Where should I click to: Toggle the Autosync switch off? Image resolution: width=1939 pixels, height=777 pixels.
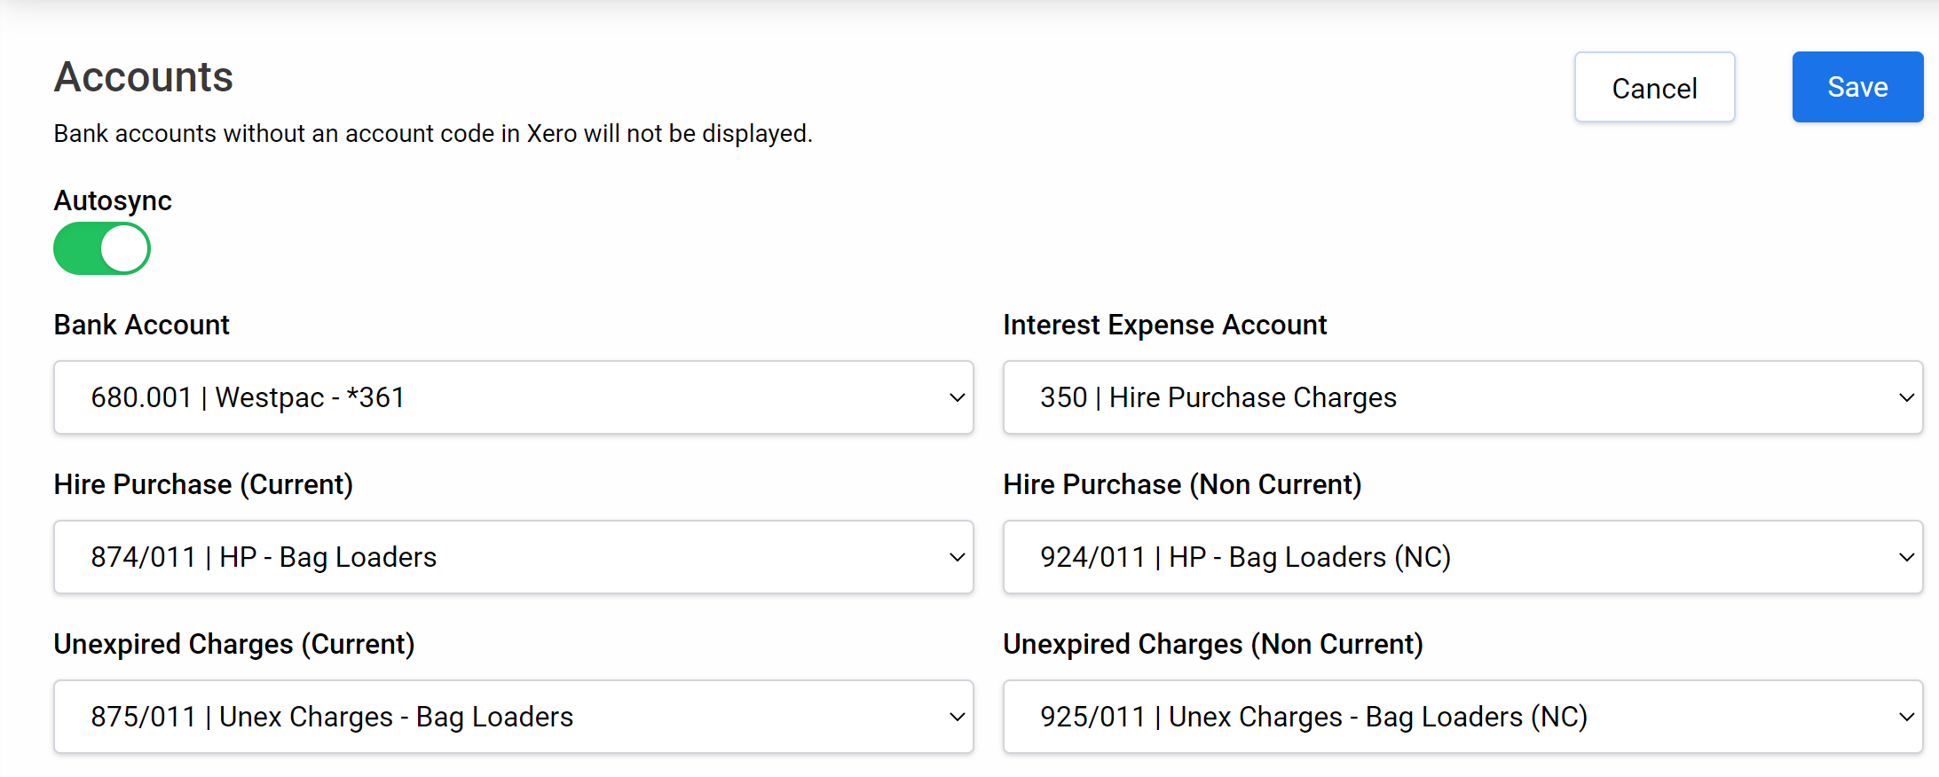pos(102,248)
